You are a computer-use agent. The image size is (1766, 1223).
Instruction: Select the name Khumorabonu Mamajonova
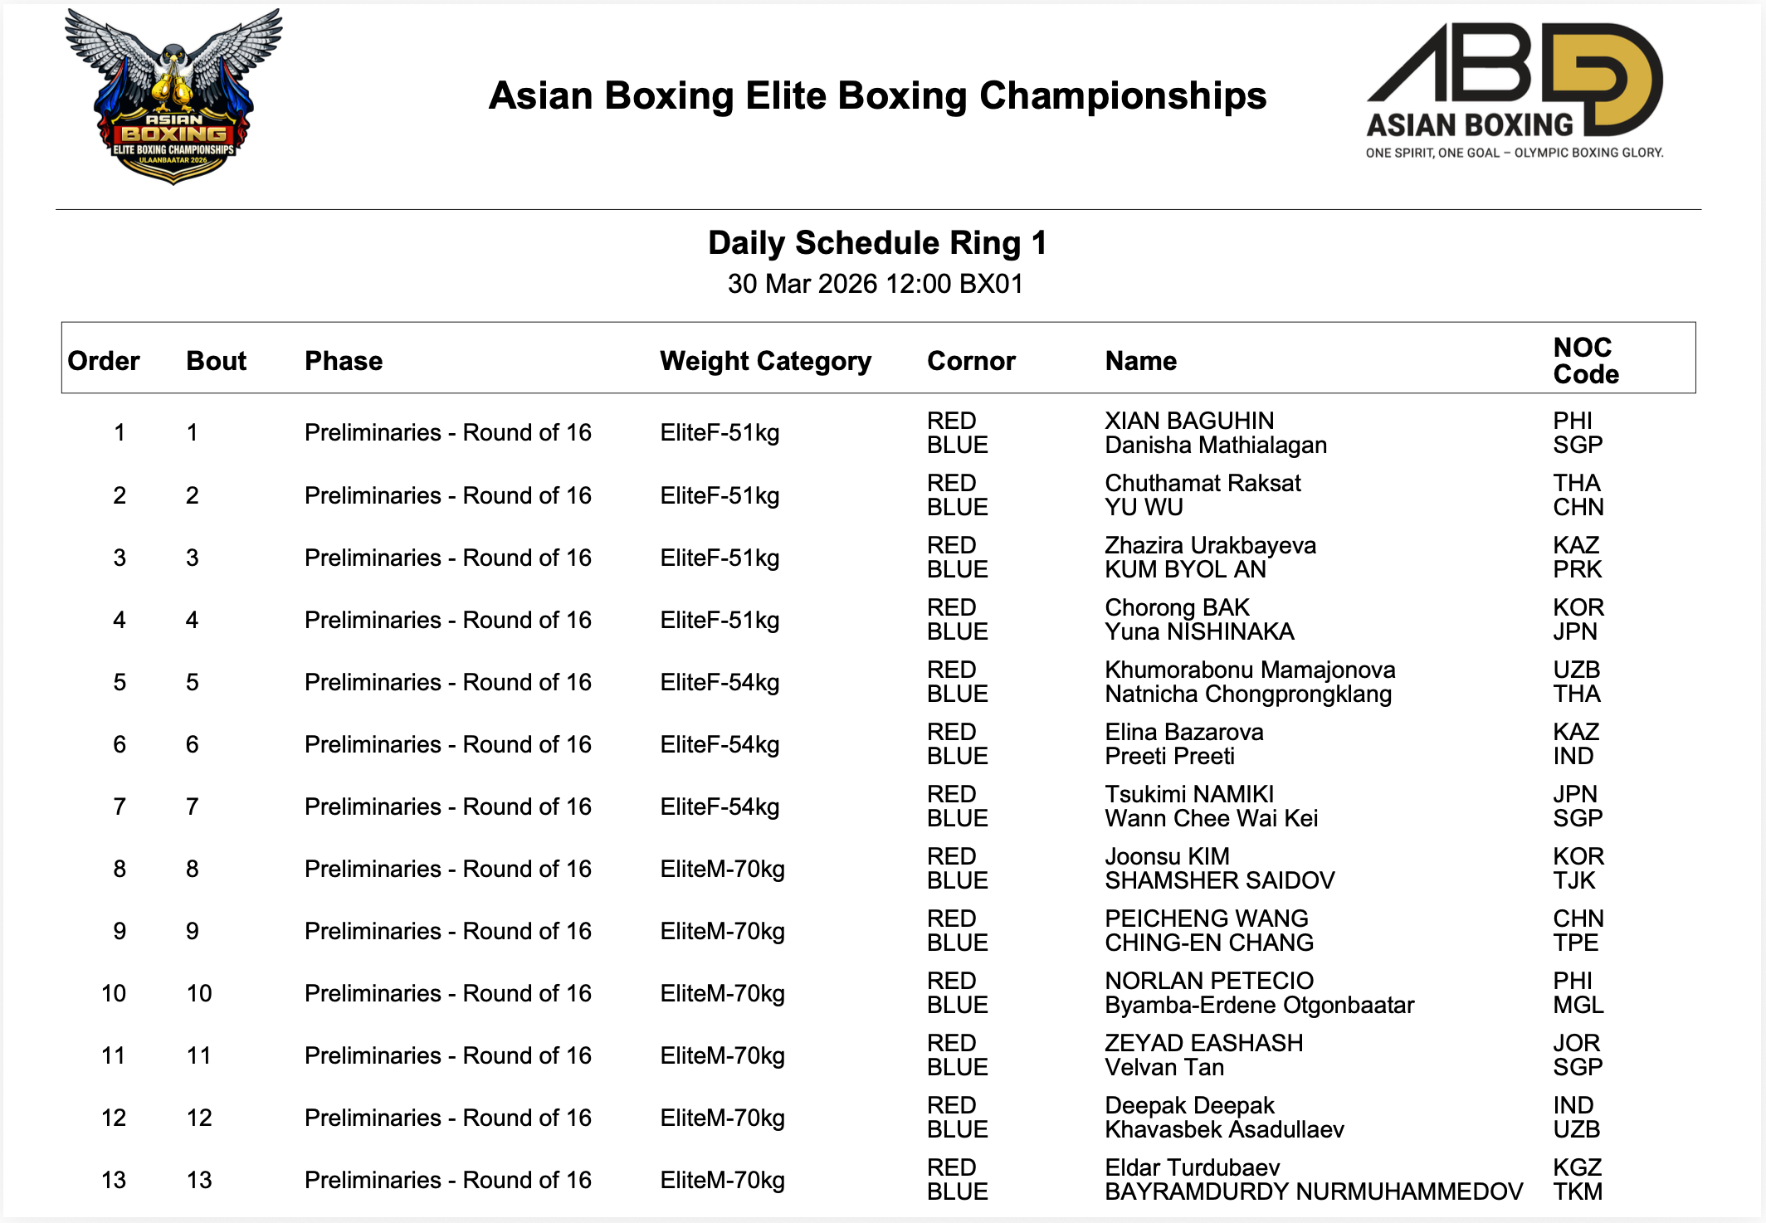coord(1250,670)
